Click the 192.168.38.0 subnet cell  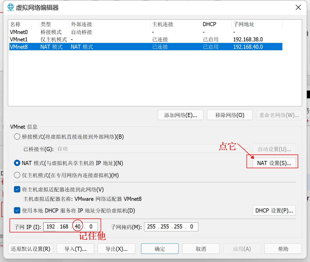click(248, 40)
